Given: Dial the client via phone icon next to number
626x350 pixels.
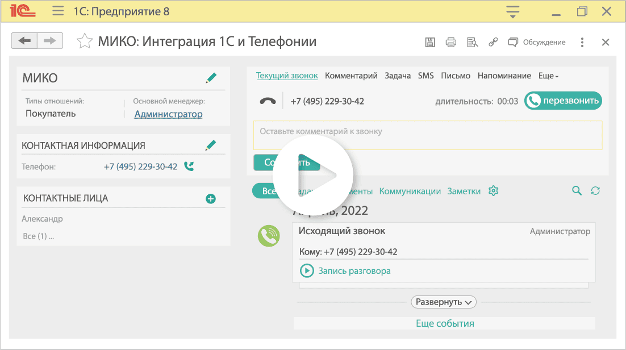Looking at the screenshot, I should [188, 167].
